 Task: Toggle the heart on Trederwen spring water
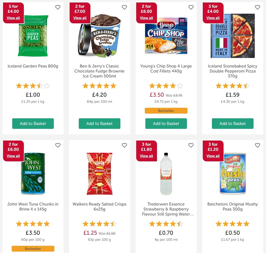point(191,145)
